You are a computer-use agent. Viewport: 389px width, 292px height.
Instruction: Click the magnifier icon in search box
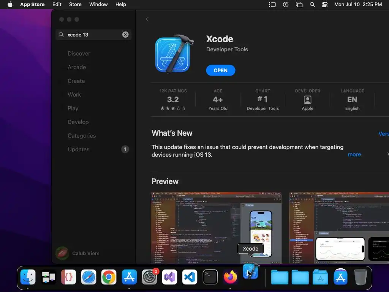click(x=61, y=35)
